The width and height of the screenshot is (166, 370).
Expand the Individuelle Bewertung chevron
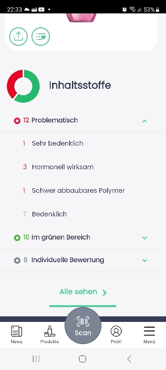pos(145,260)
